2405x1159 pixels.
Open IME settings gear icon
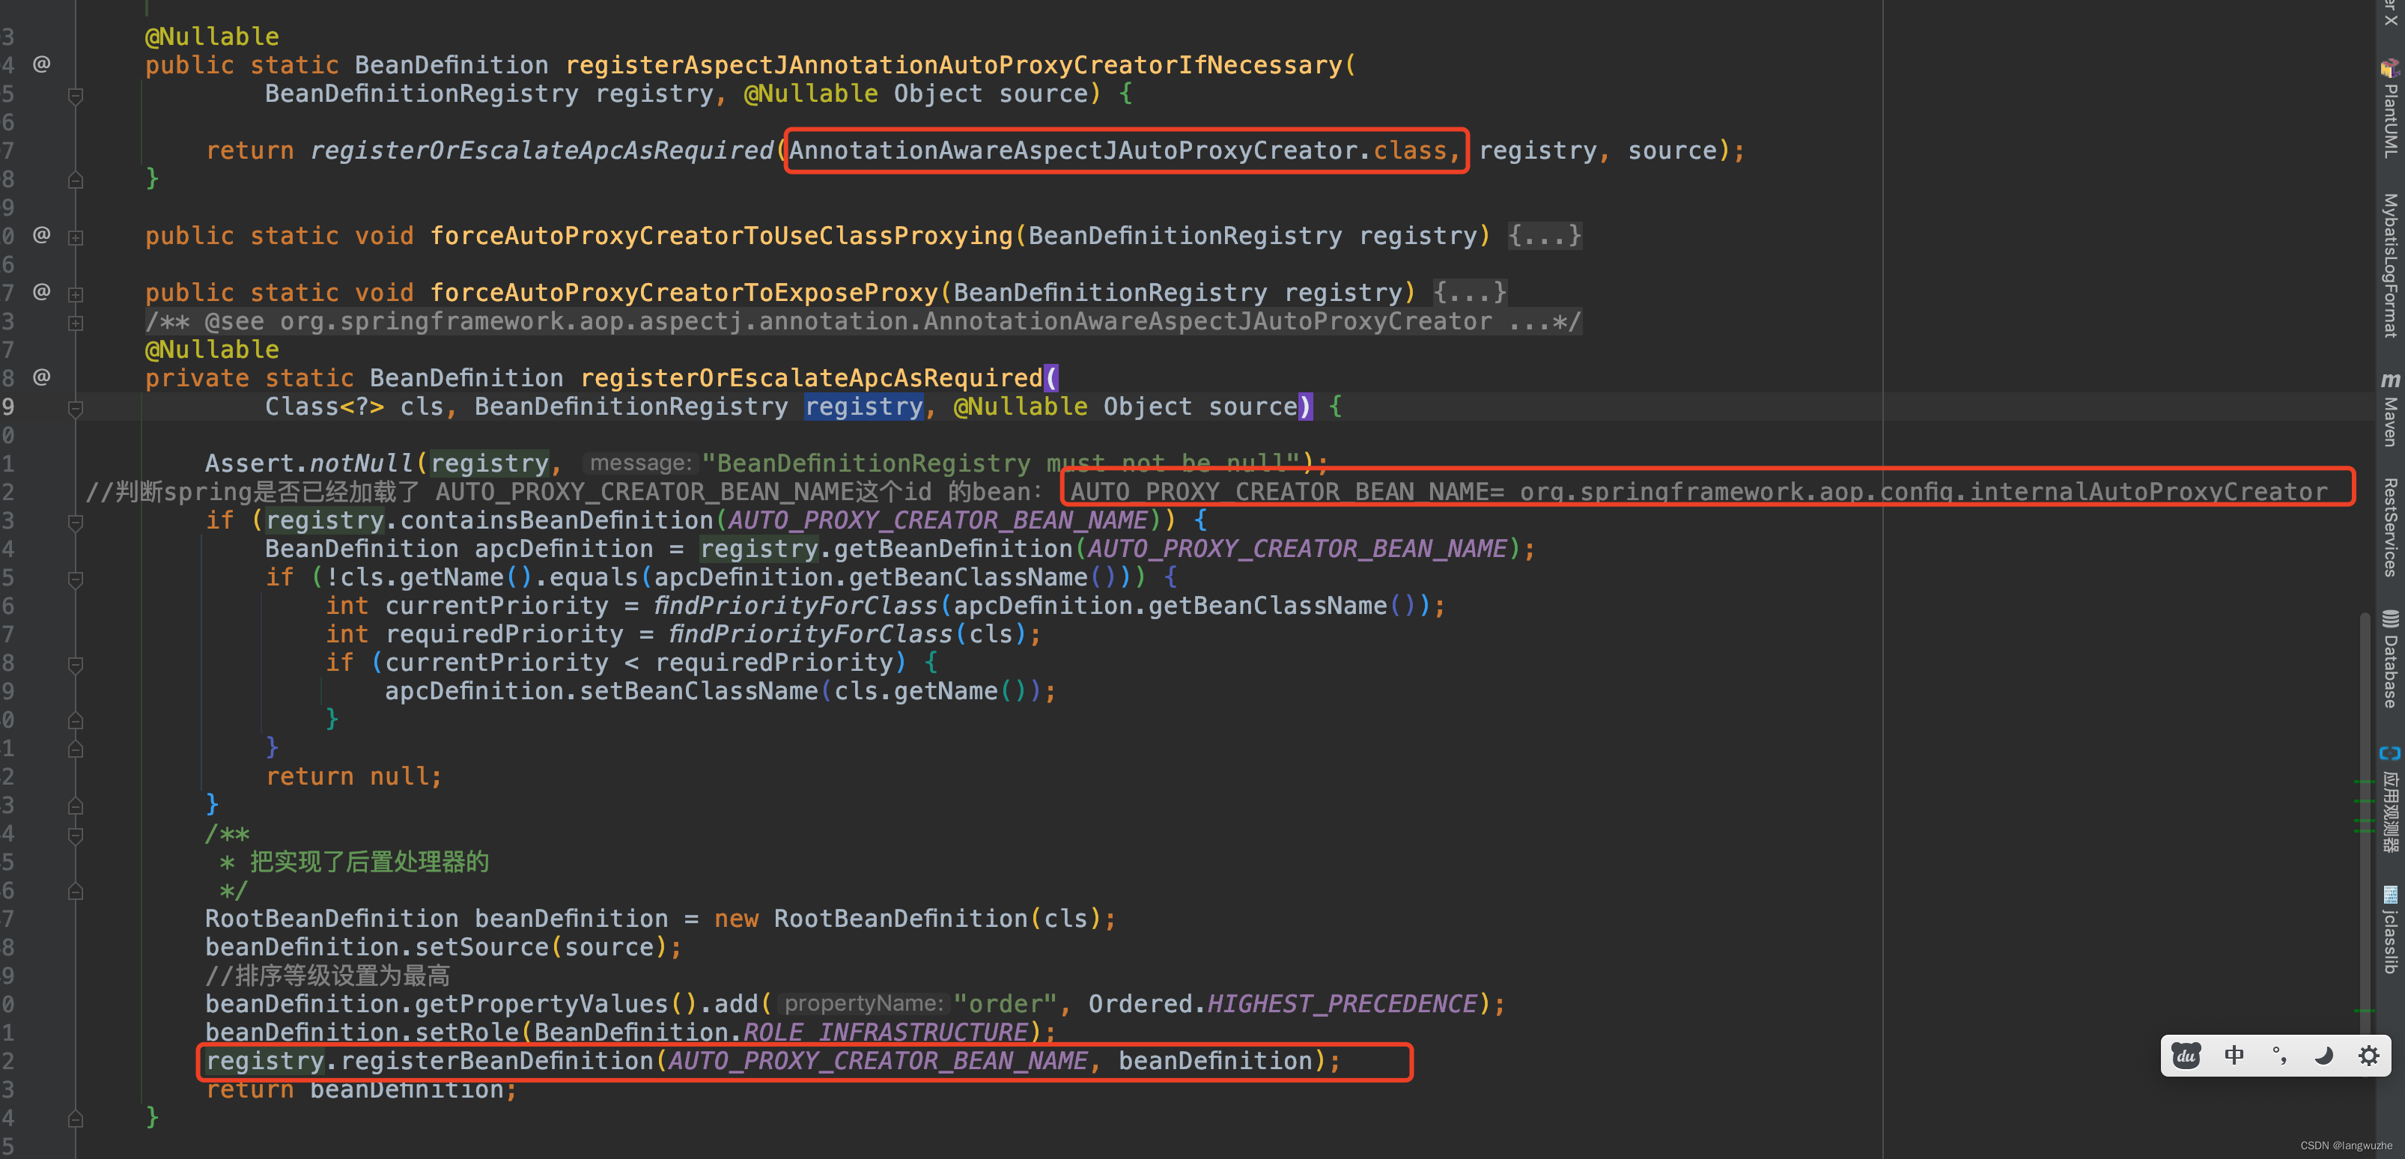[2368, 1056]
